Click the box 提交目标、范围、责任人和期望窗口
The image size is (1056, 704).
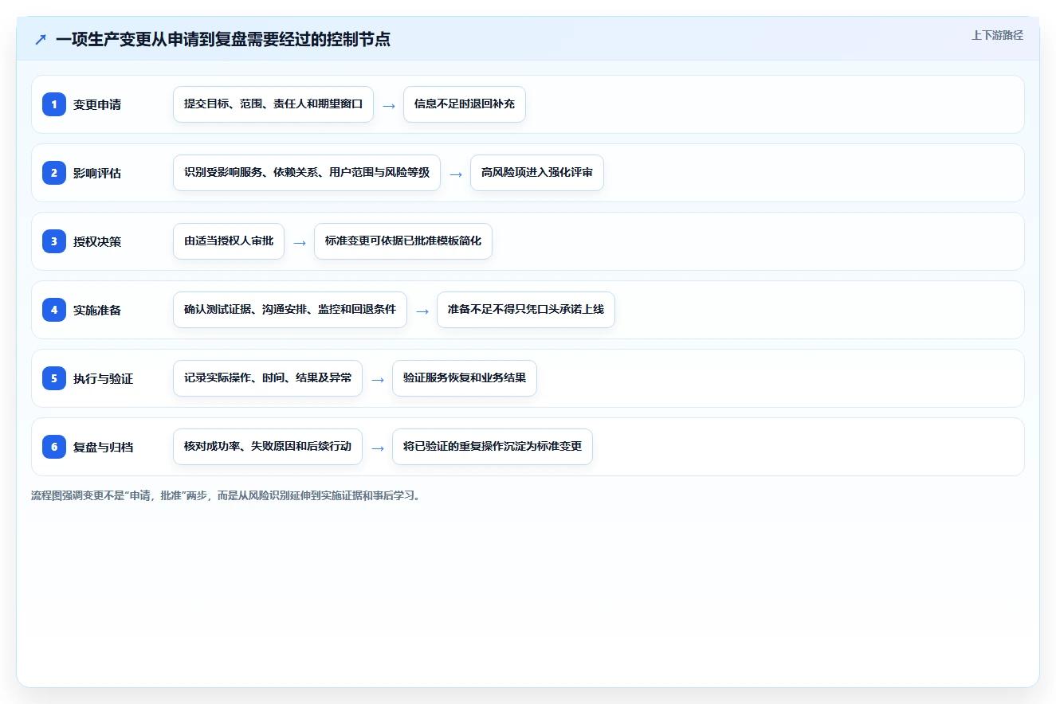click(273, 104)
